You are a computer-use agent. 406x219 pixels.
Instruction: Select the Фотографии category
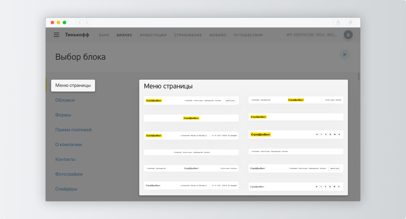tap(69, 174)
